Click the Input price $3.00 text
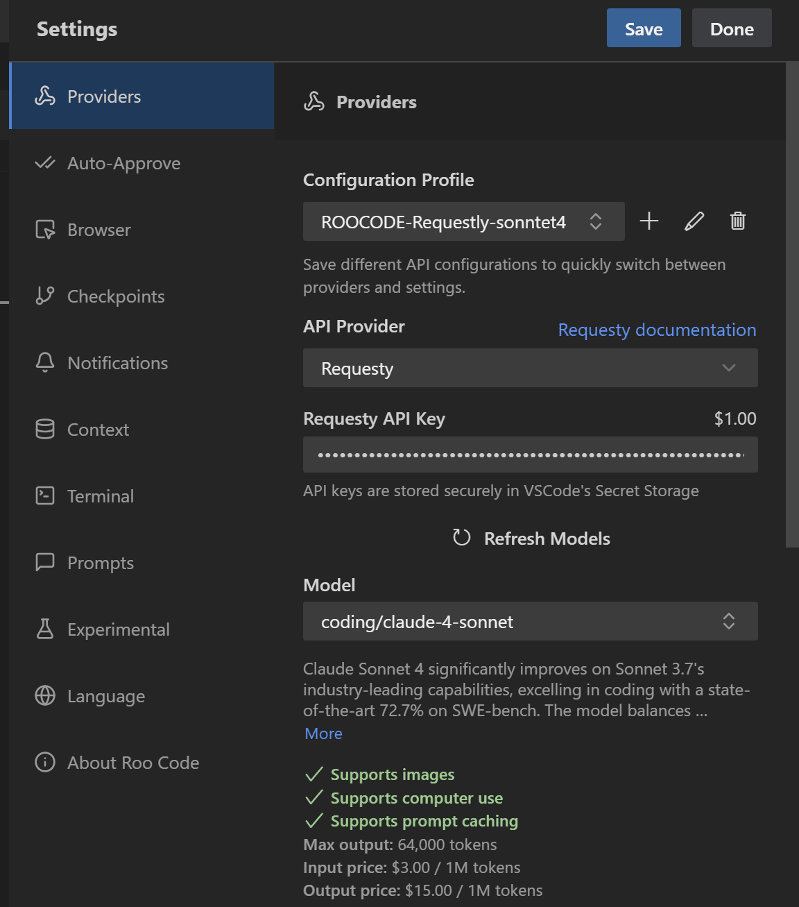This screenshot has height=907, width=799. pos(412,867)
